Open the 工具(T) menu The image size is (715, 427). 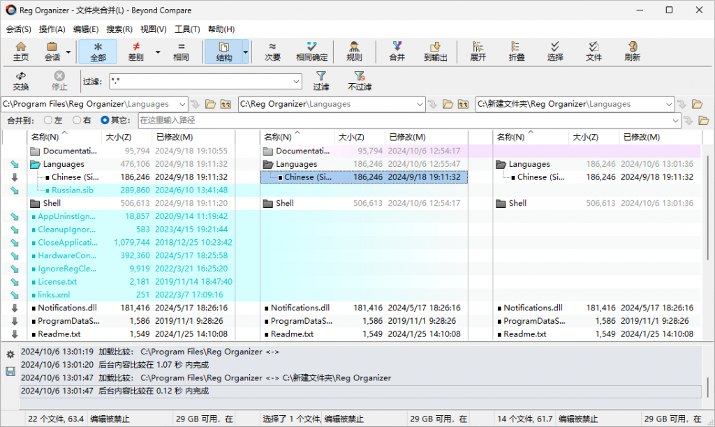[187, 29]
